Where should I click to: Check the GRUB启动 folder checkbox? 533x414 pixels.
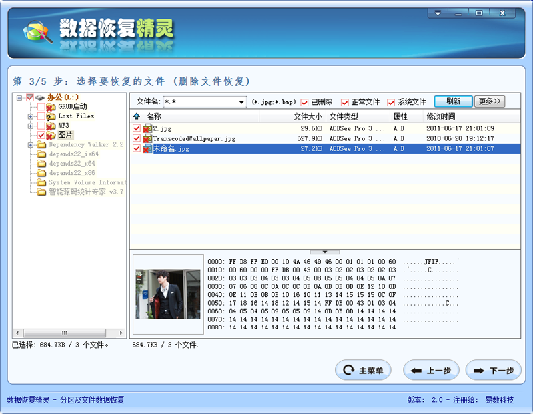pyautogui.click(x=41, y=106)
